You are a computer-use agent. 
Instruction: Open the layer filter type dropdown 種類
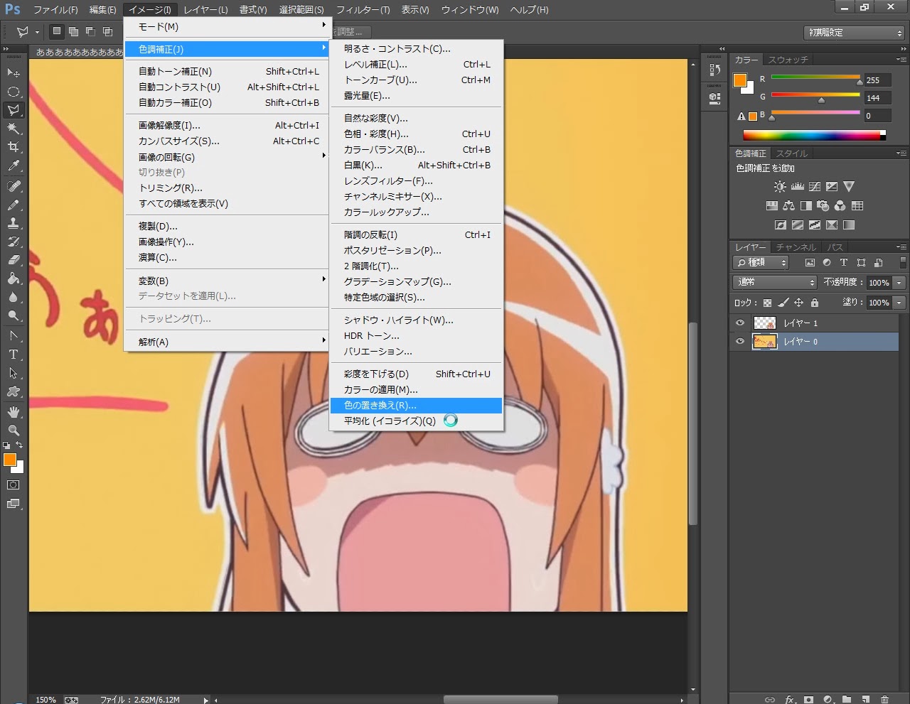click(x=761, y=263)
